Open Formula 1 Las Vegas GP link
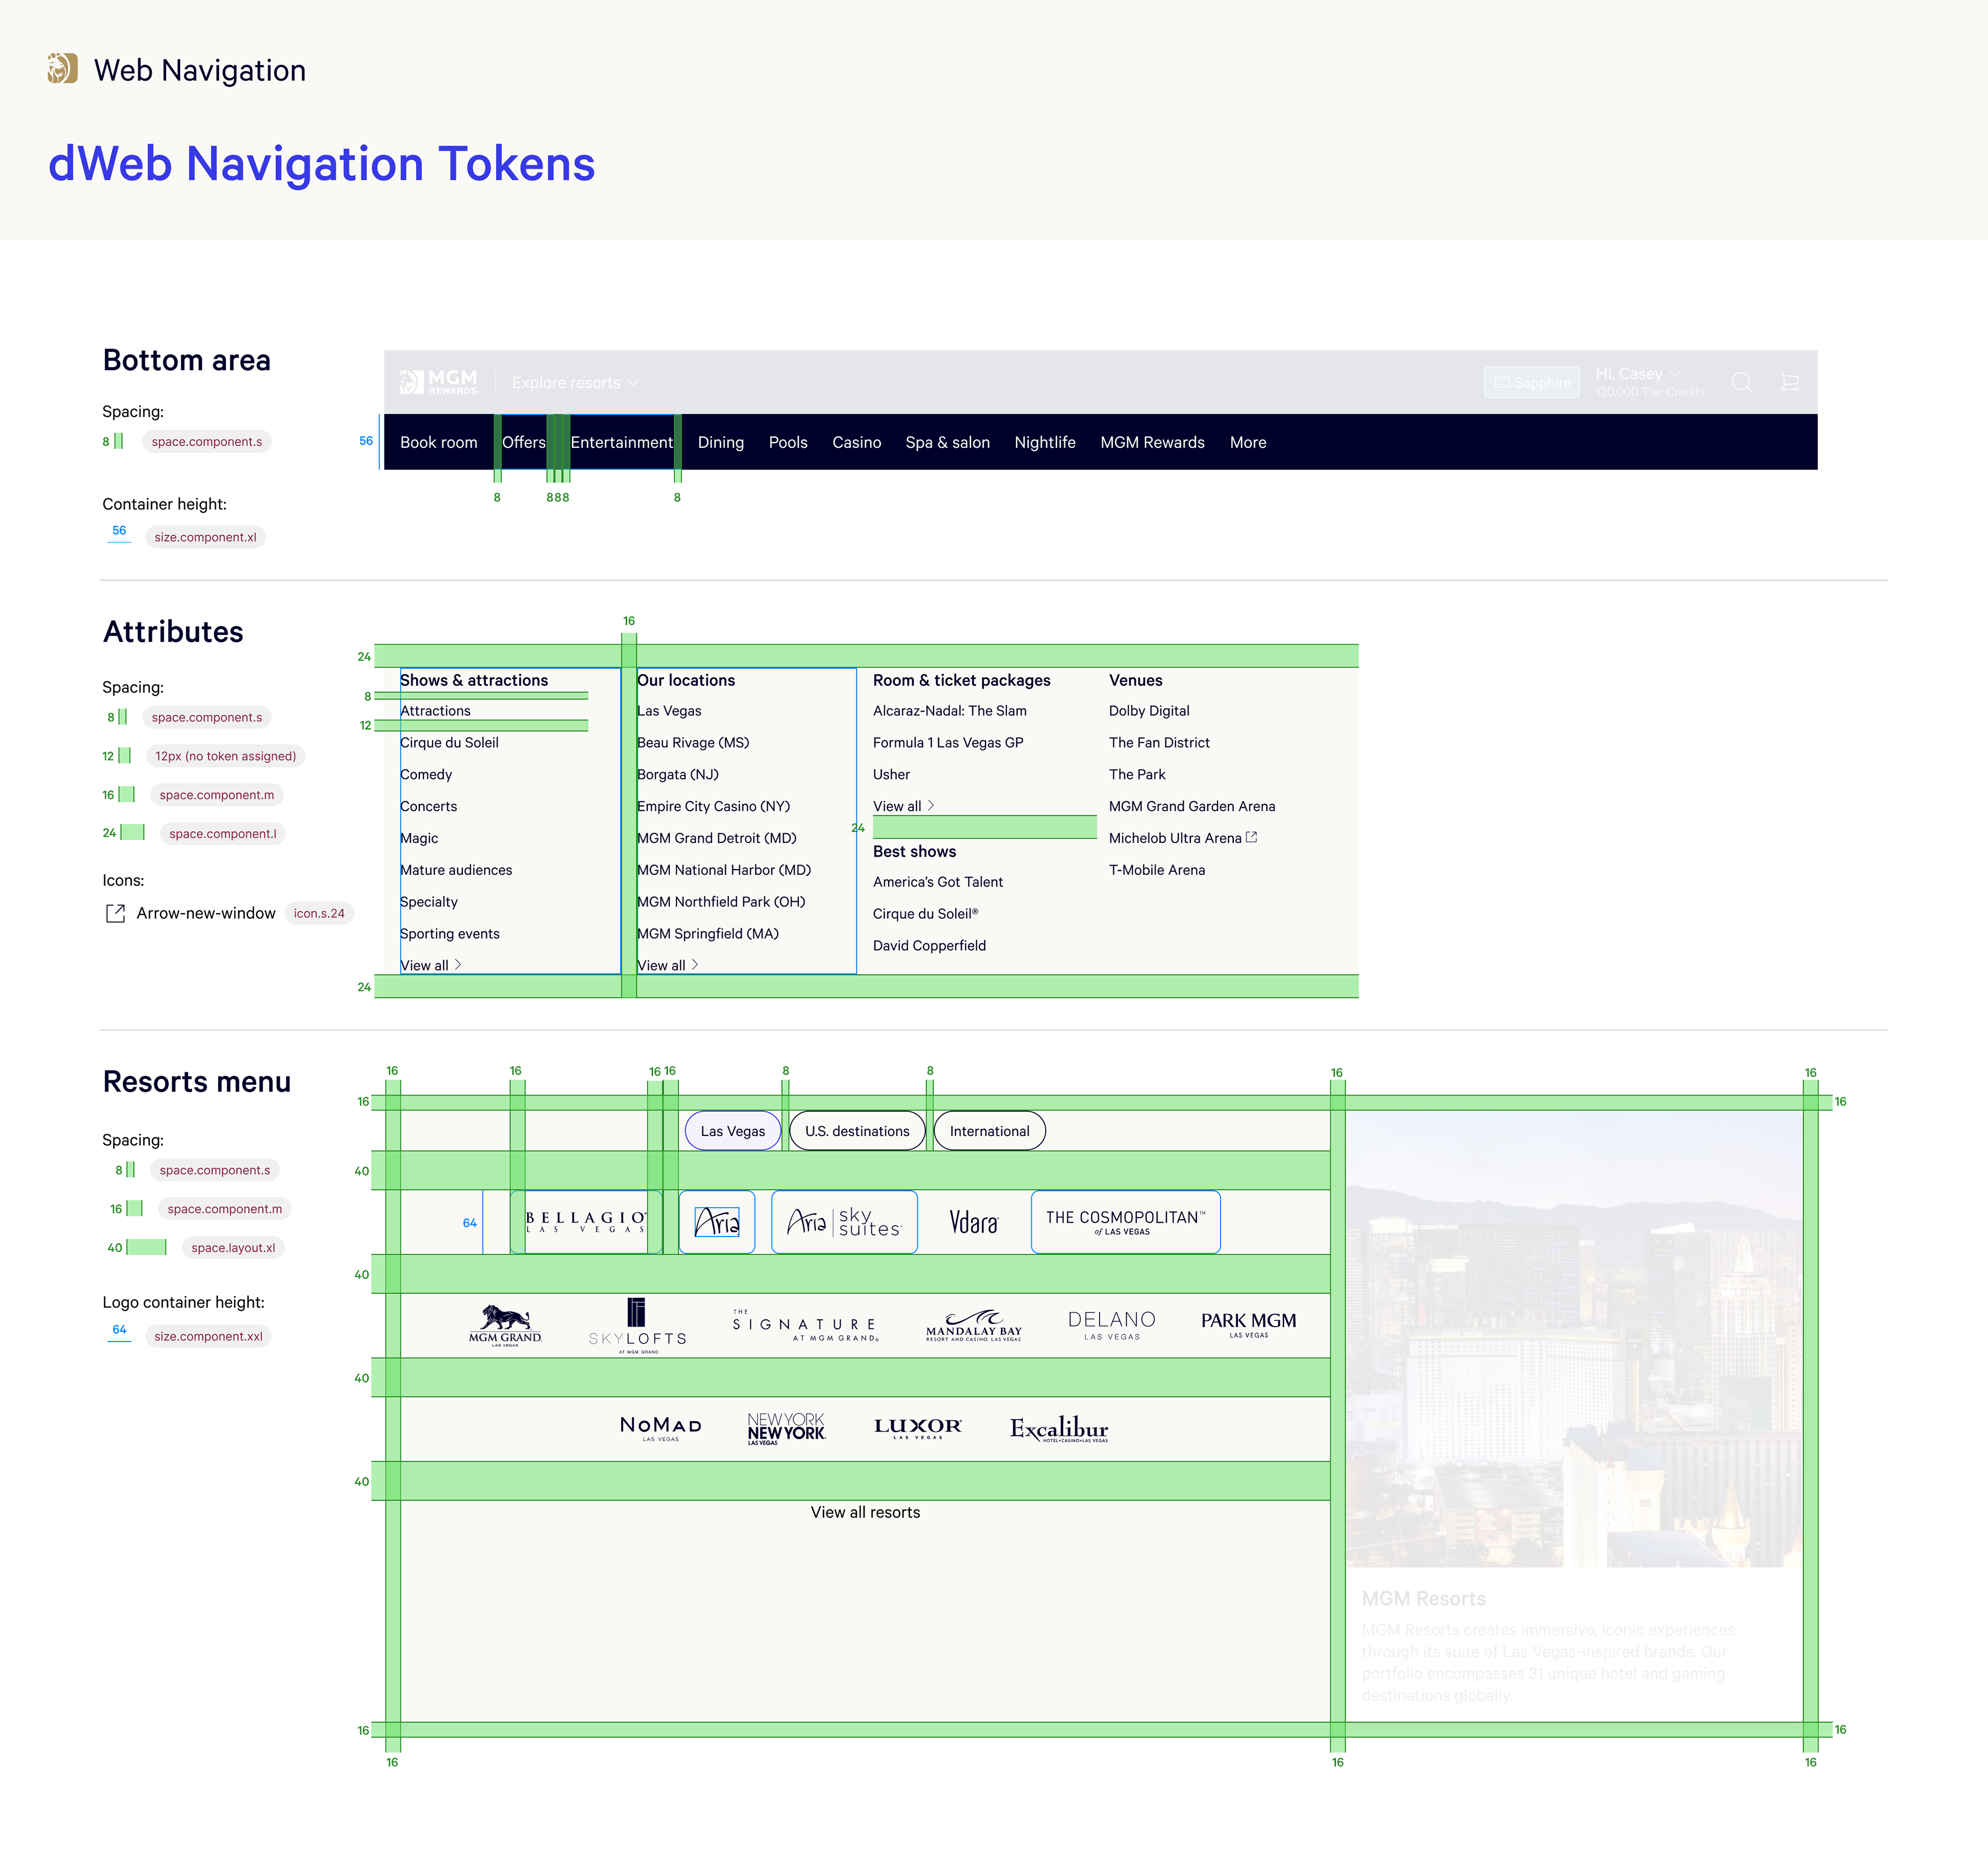 coord(948,743)
